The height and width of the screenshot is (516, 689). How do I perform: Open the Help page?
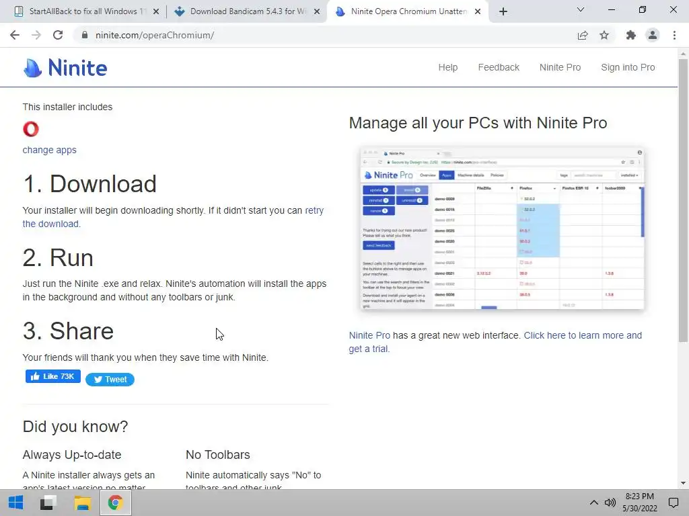(x=447, y=67)
